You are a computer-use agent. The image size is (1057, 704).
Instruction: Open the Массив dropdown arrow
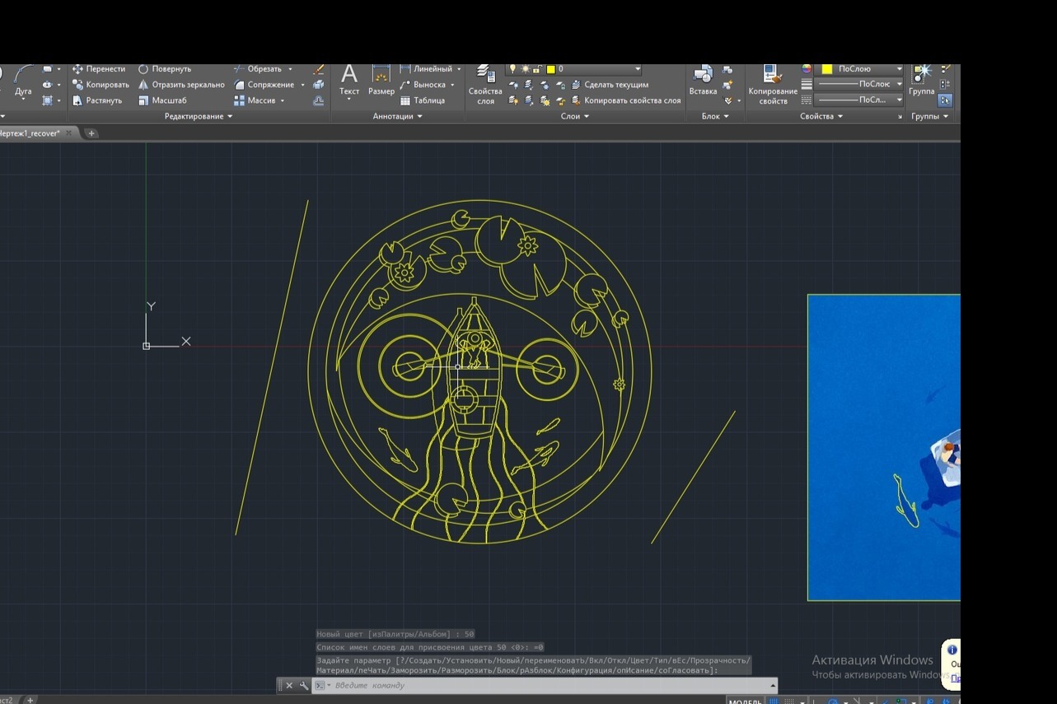click(x=283, y=100)
